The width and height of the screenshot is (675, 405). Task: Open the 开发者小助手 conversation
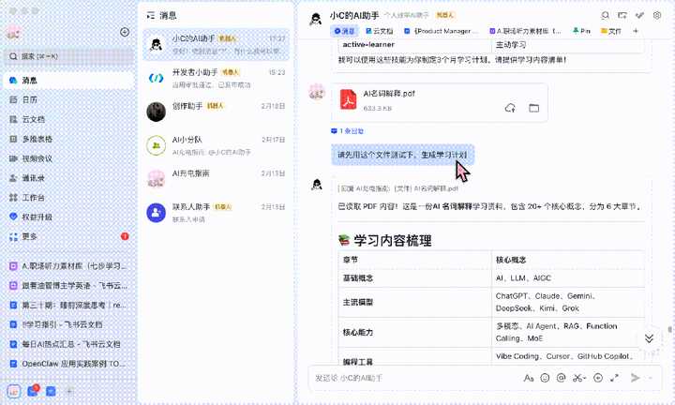(x=217, y=79)
